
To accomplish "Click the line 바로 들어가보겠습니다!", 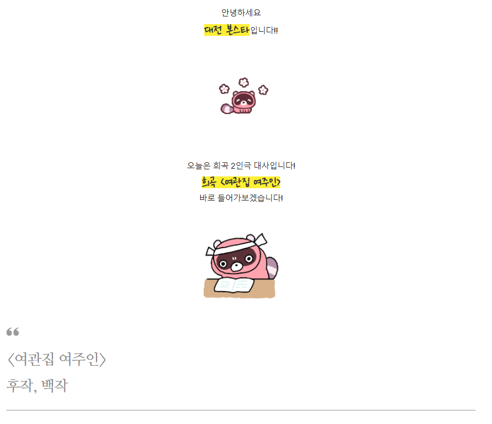I will (x=241, y=198).
